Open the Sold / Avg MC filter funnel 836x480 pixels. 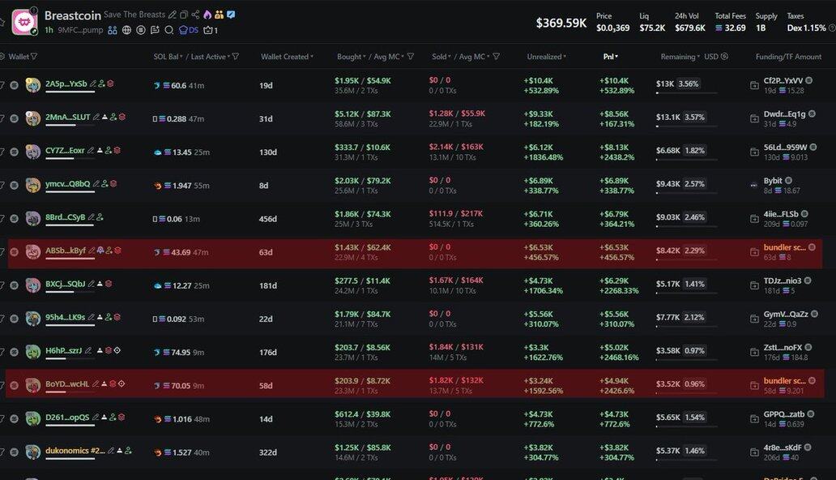click(x=496, y=57)
